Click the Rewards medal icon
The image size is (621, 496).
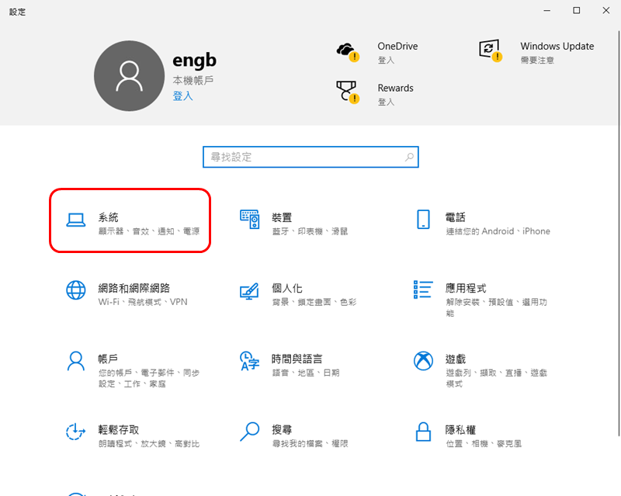click(348, 92)
